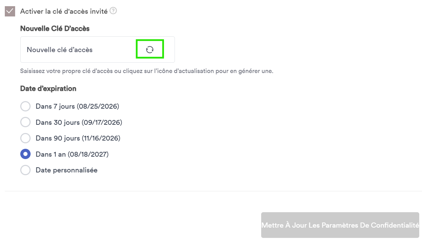Click the selected Dans 1 an radio button

tap(25, 154)
